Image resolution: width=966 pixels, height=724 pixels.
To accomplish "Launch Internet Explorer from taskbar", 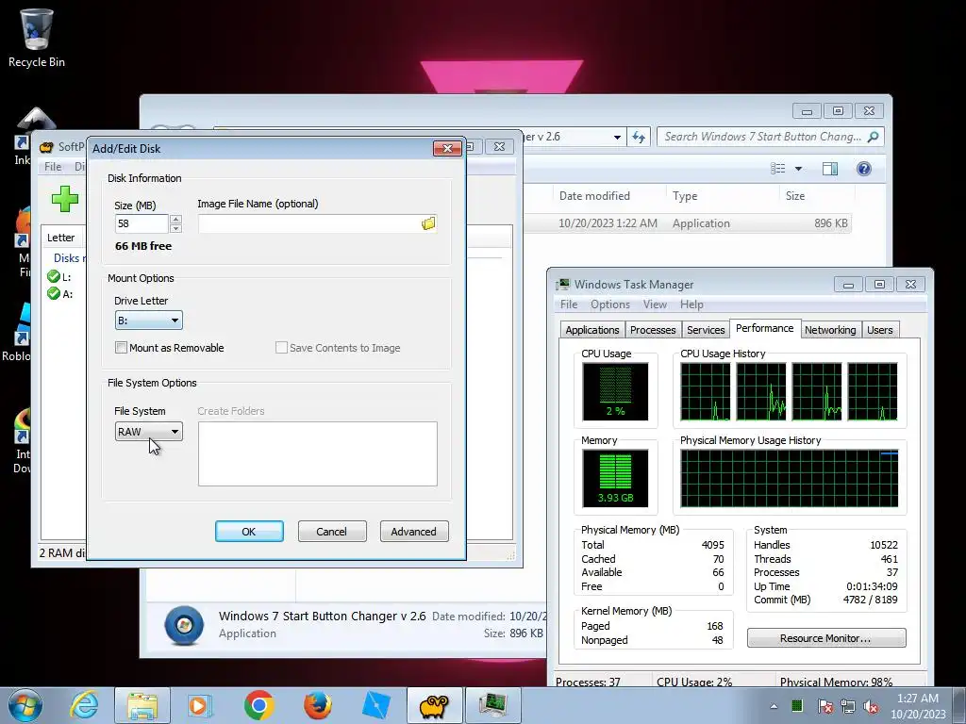I will [84, 705].
